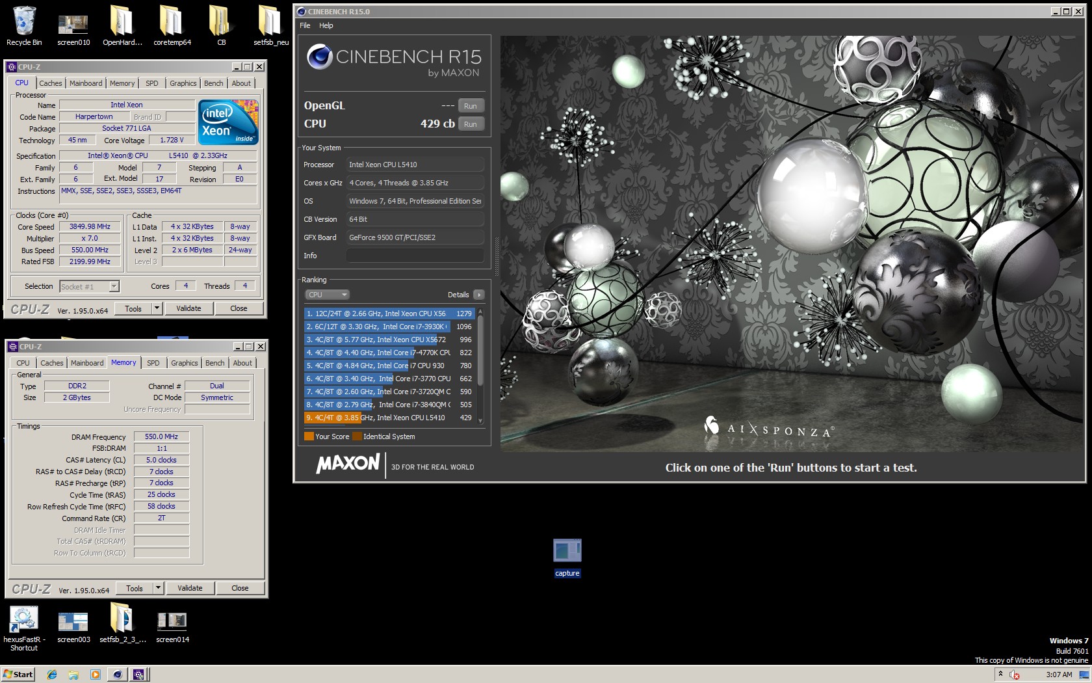
Task: Open the setfsb_neu folder icon
Action: click(x=270, y=26)
